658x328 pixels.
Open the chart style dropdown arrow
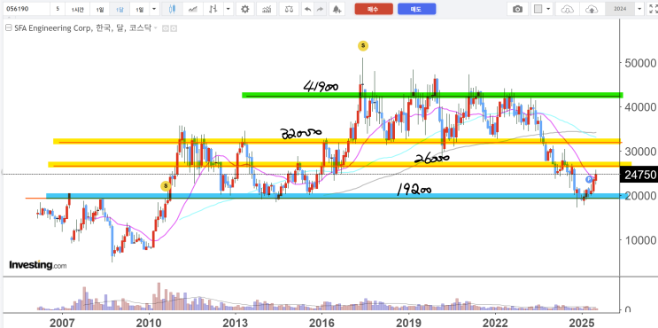228,9
